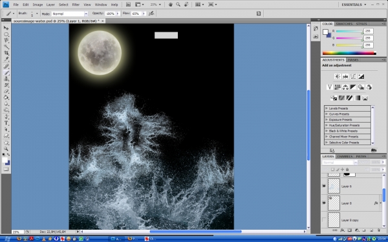The image size is (388, 242).
Task: Select the Lasso tool
Action: coord(6,40)
